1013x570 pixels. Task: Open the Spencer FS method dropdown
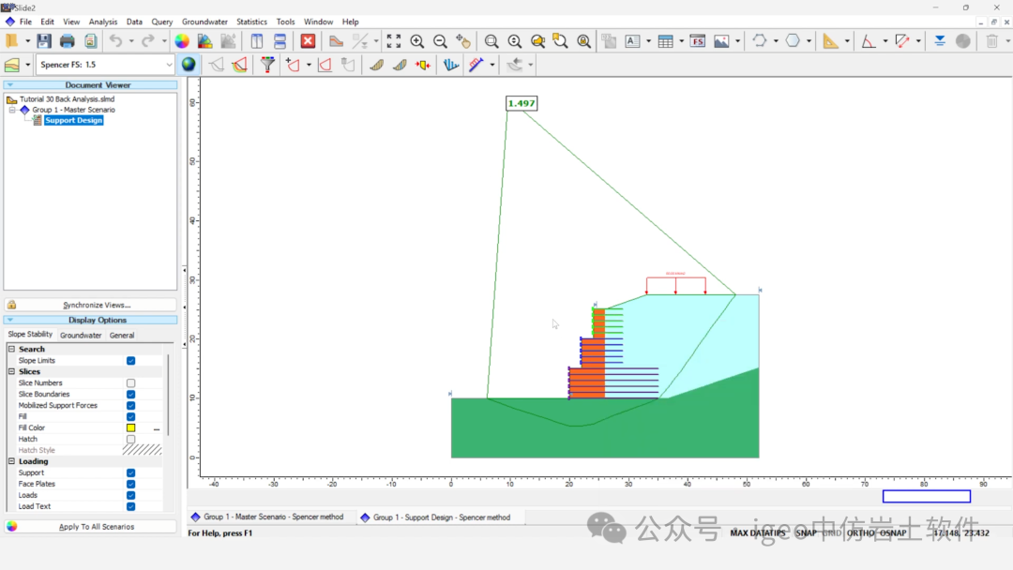point(169,65)
